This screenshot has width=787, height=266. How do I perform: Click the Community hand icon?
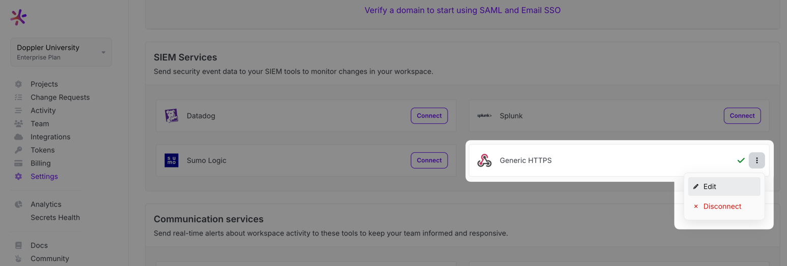pyautogui.click(x=18, y=259)
